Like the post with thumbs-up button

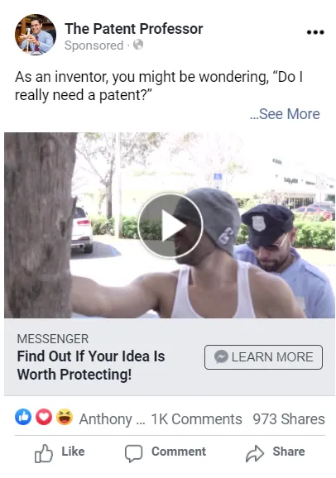pyautogui.click(x=60, y=453)
